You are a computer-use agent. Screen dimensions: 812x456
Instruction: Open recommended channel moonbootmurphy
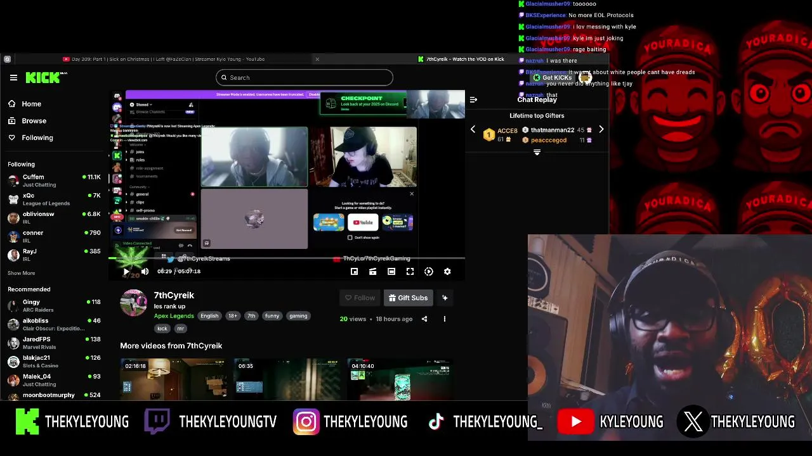click(x=53, y=395)
